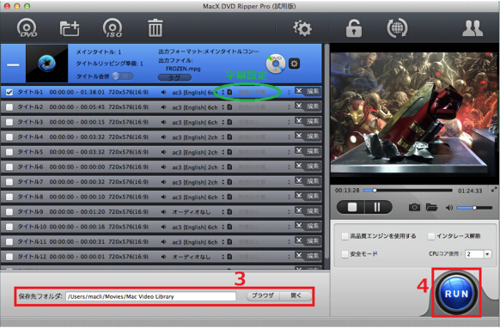Enable 高品質エンジンを使用する checkbox
The image size is (500, 328).
click(x=345, y=236)
